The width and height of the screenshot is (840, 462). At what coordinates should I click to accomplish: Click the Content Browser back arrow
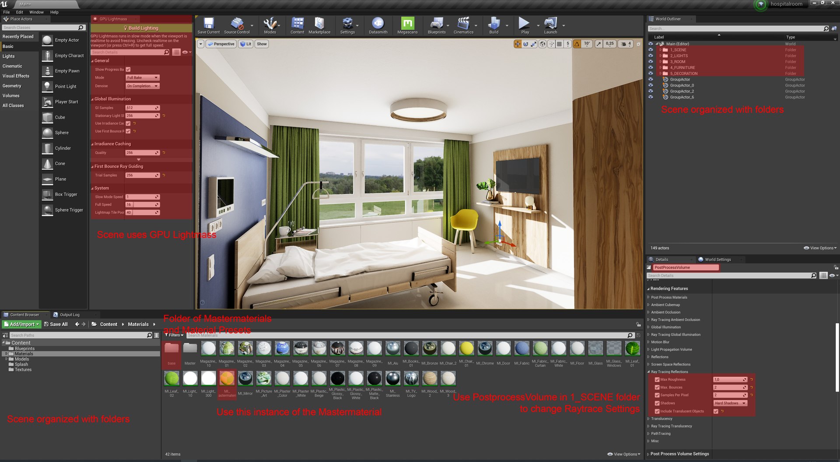(77, 324)
